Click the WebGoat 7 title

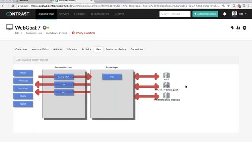28,28
